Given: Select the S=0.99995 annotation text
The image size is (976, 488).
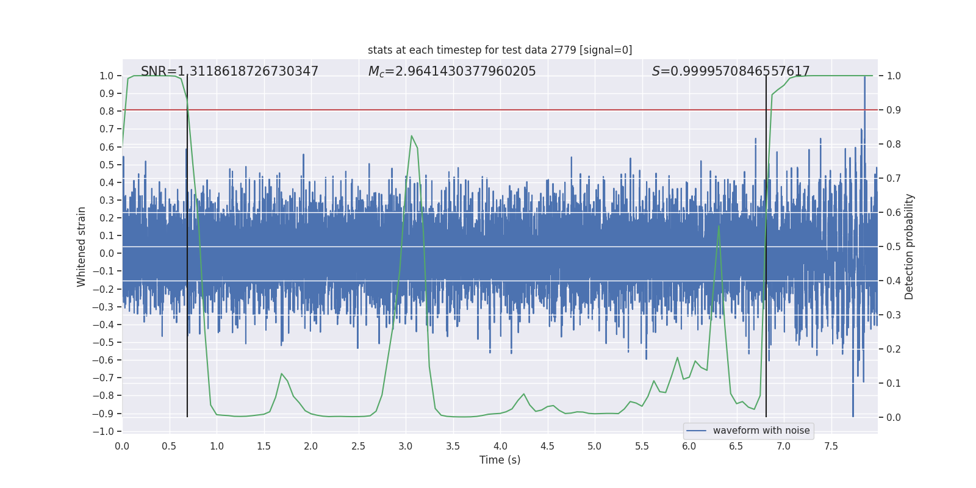Looking at the screenshot, I should (730, 71).
